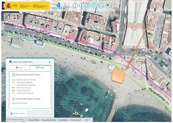Open the bookmarks tool icon
This screenshot has width=173, height=123.
click(x=88, y=6)
